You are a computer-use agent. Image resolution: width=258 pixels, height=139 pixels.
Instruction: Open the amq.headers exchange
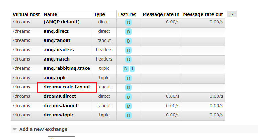pos(59,50)
